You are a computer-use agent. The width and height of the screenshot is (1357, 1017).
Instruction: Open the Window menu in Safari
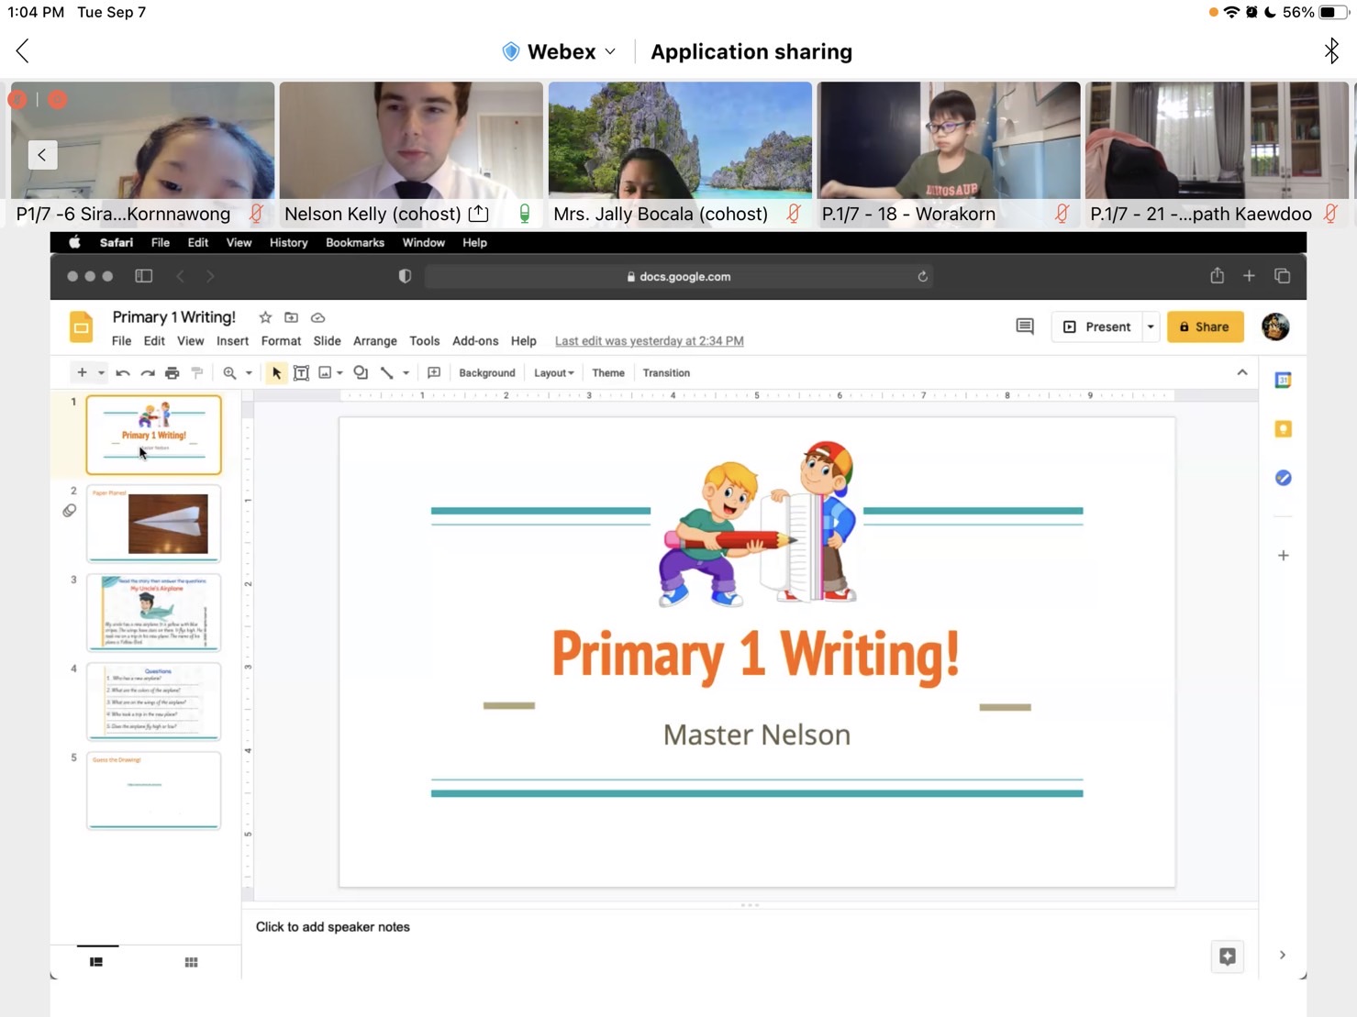point(423,243)
